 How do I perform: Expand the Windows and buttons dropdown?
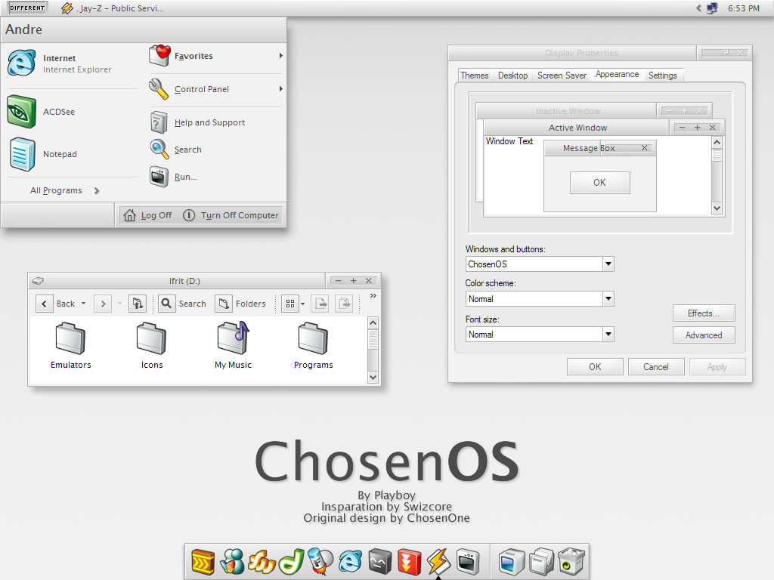click(608, 264)
